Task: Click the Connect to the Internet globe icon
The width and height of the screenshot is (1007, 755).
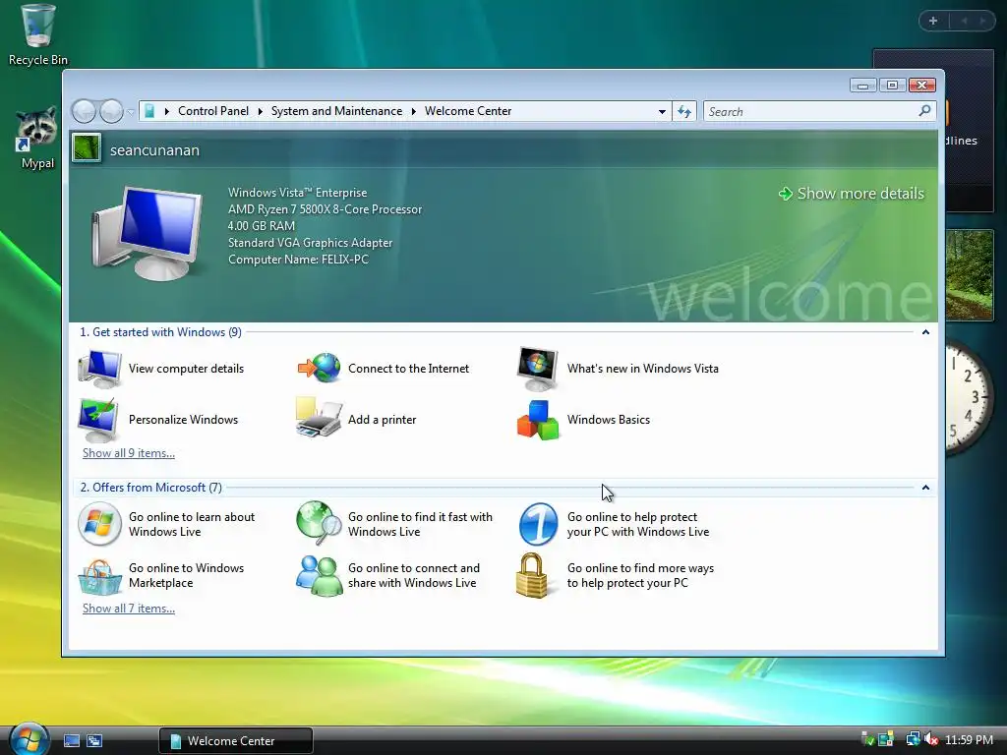Action: [x=320, y=369]
